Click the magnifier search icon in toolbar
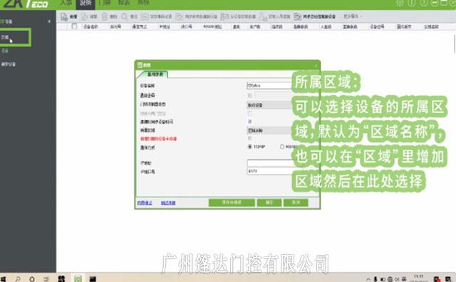Viewport: 456px width, 282px height. (125, 16)
